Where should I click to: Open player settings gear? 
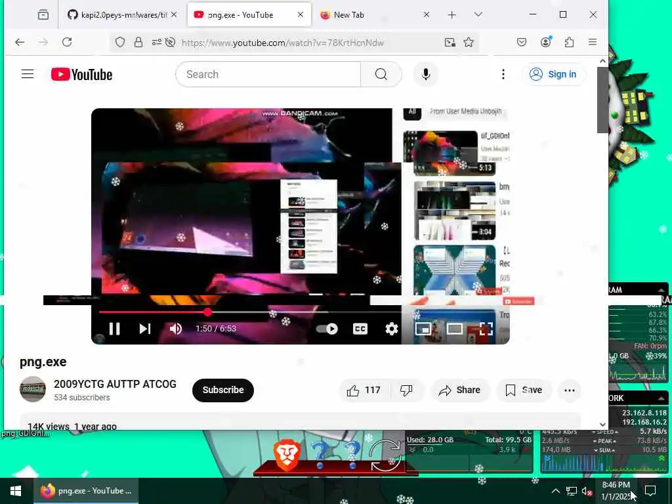pyautogui.click(x=391, y=329)
